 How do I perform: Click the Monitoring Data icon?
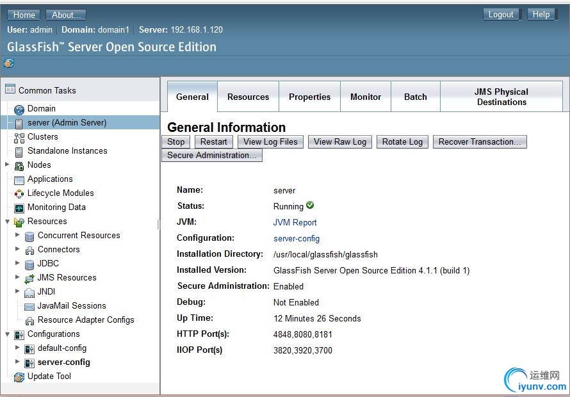coord(19,208)
